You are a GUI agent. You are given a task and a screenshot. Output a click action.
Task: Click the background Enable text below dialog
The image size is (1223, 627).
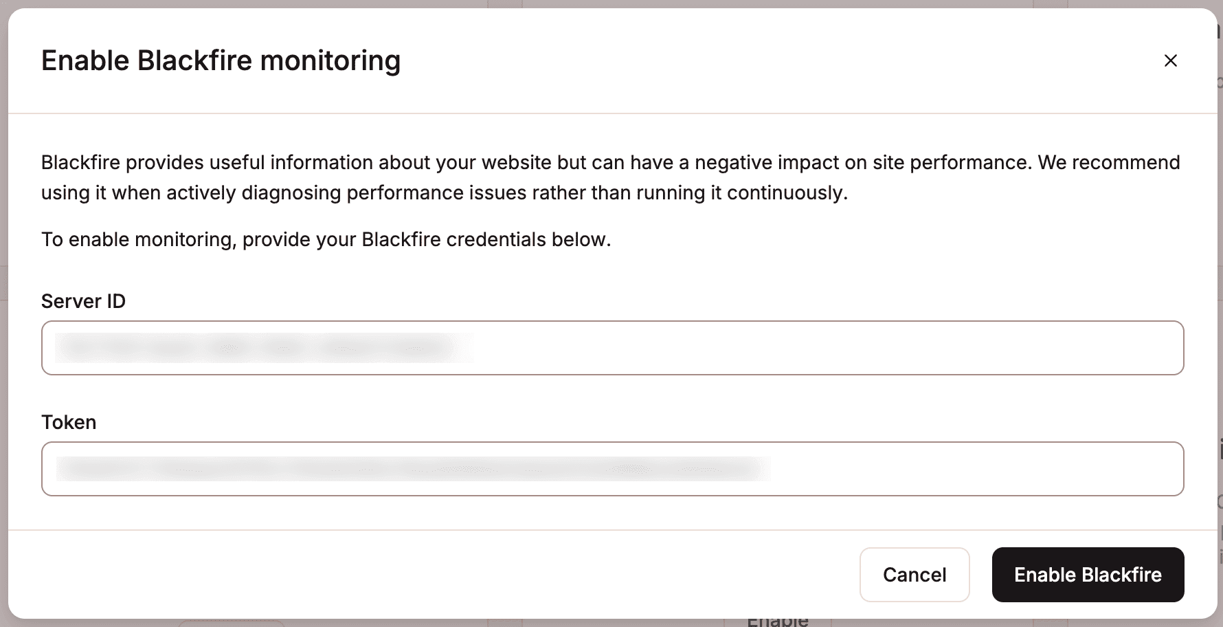777,621
